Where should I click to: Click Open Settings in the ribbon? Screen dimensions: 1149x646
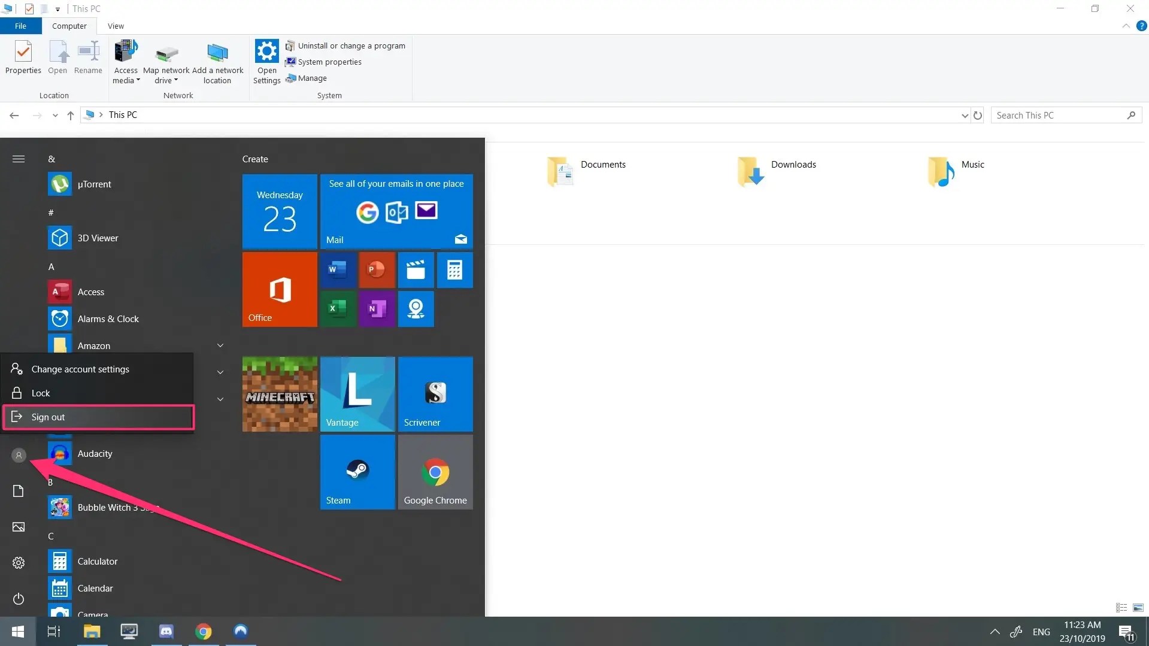266,62
